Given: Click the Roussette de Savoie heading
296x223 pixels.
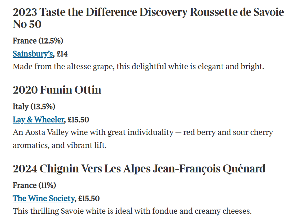Looking at the screenshot, I should click(x=148, y=13).
